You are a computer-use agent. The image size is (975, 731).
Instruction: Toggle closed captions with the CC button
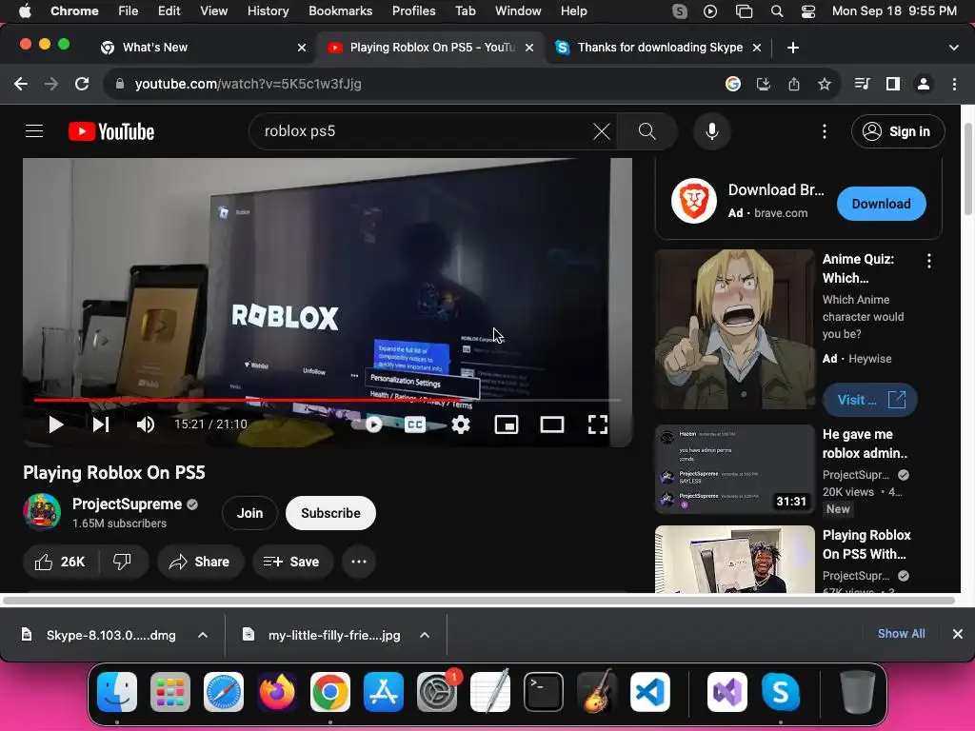click(415, 425)
